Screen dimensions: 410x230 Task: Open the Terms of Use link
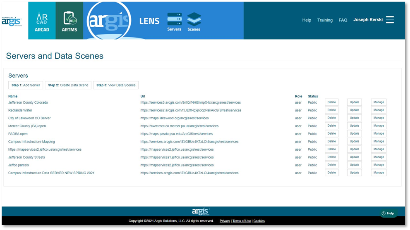pos(242,221)
